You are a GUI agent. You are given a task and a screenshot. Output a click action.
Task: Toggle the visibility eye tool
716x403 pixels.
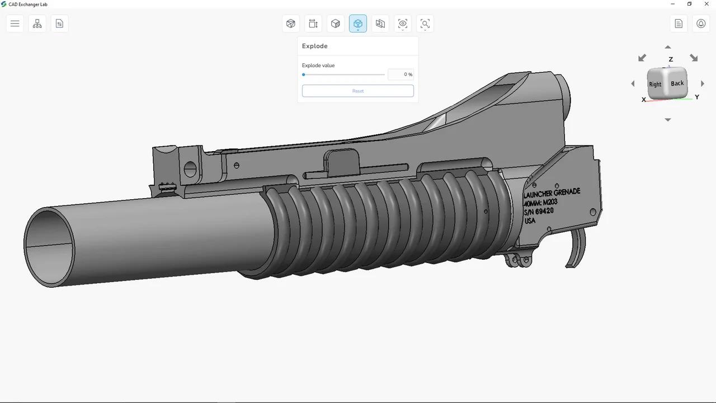tap(403, 24)
